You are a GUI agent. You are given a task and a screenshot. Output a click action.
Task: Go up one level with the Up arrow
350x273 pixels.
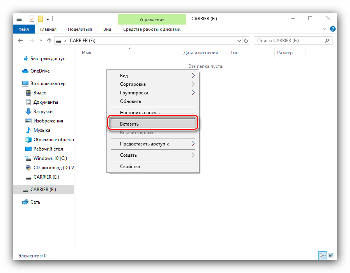[49, 41]
